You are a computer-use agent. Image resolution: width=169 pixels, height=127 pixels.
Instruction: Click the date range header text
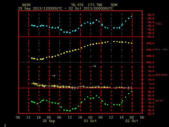click(65, 8)
